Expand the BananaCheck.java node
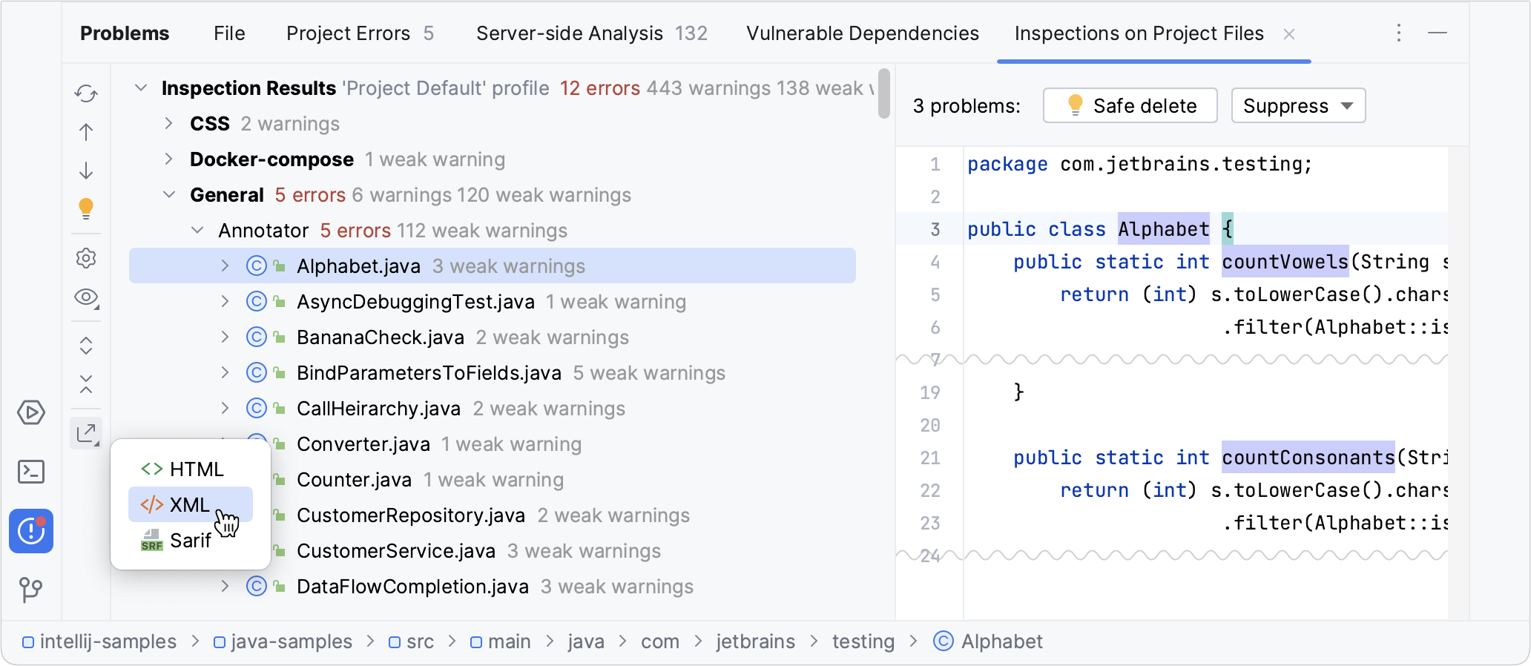 [x=225, y=337]
